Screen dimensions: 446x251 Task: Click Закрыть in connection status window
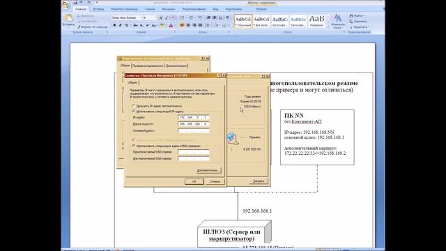click(259, 181)
